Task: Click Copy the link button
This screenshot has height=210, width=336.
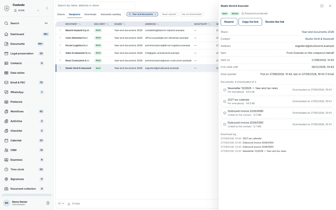Action: click(250, 22)
